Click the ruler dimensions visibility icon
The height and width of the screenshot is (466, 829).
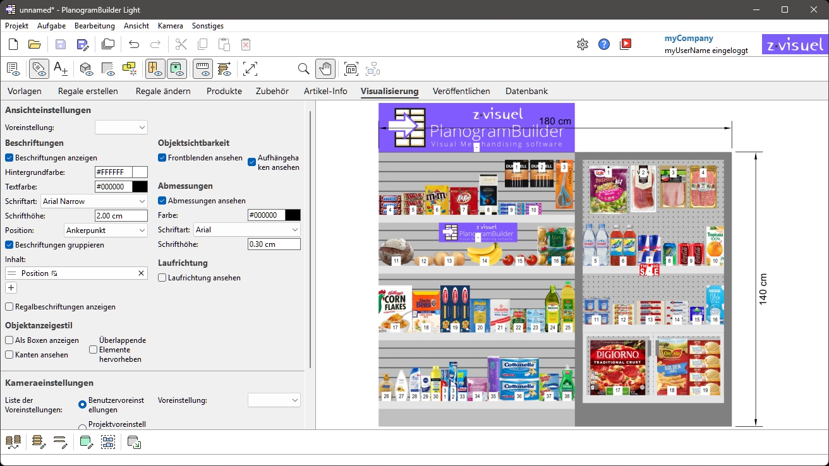click(x=203, y=69)
